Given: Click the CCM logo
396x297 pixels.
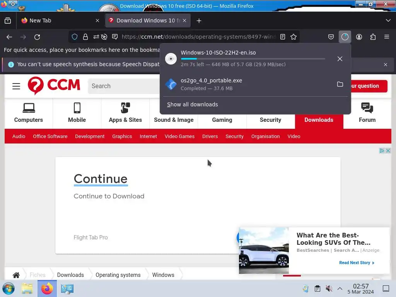Looking at the screenshot, I should coord(54,86).
